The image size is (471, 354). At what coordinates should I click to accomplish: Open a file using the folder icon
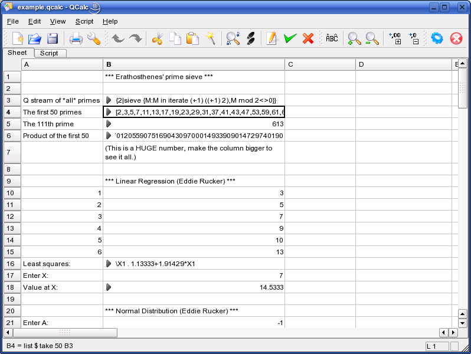(35, 39)
